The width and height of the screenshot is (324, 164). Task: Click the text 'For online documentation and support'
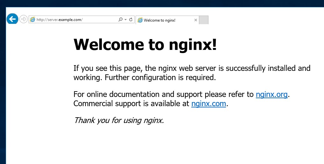(x=138, y=94)
